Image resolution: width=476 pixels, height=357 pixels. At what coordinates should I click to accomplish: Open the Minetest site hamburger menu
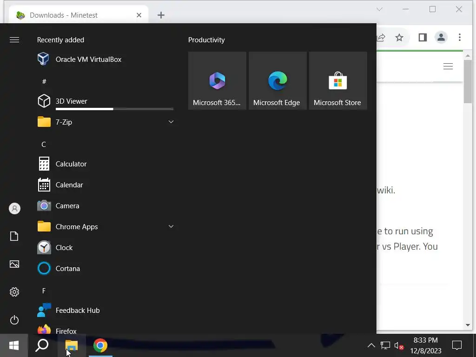pyautogui.click(x=448, y=66)
